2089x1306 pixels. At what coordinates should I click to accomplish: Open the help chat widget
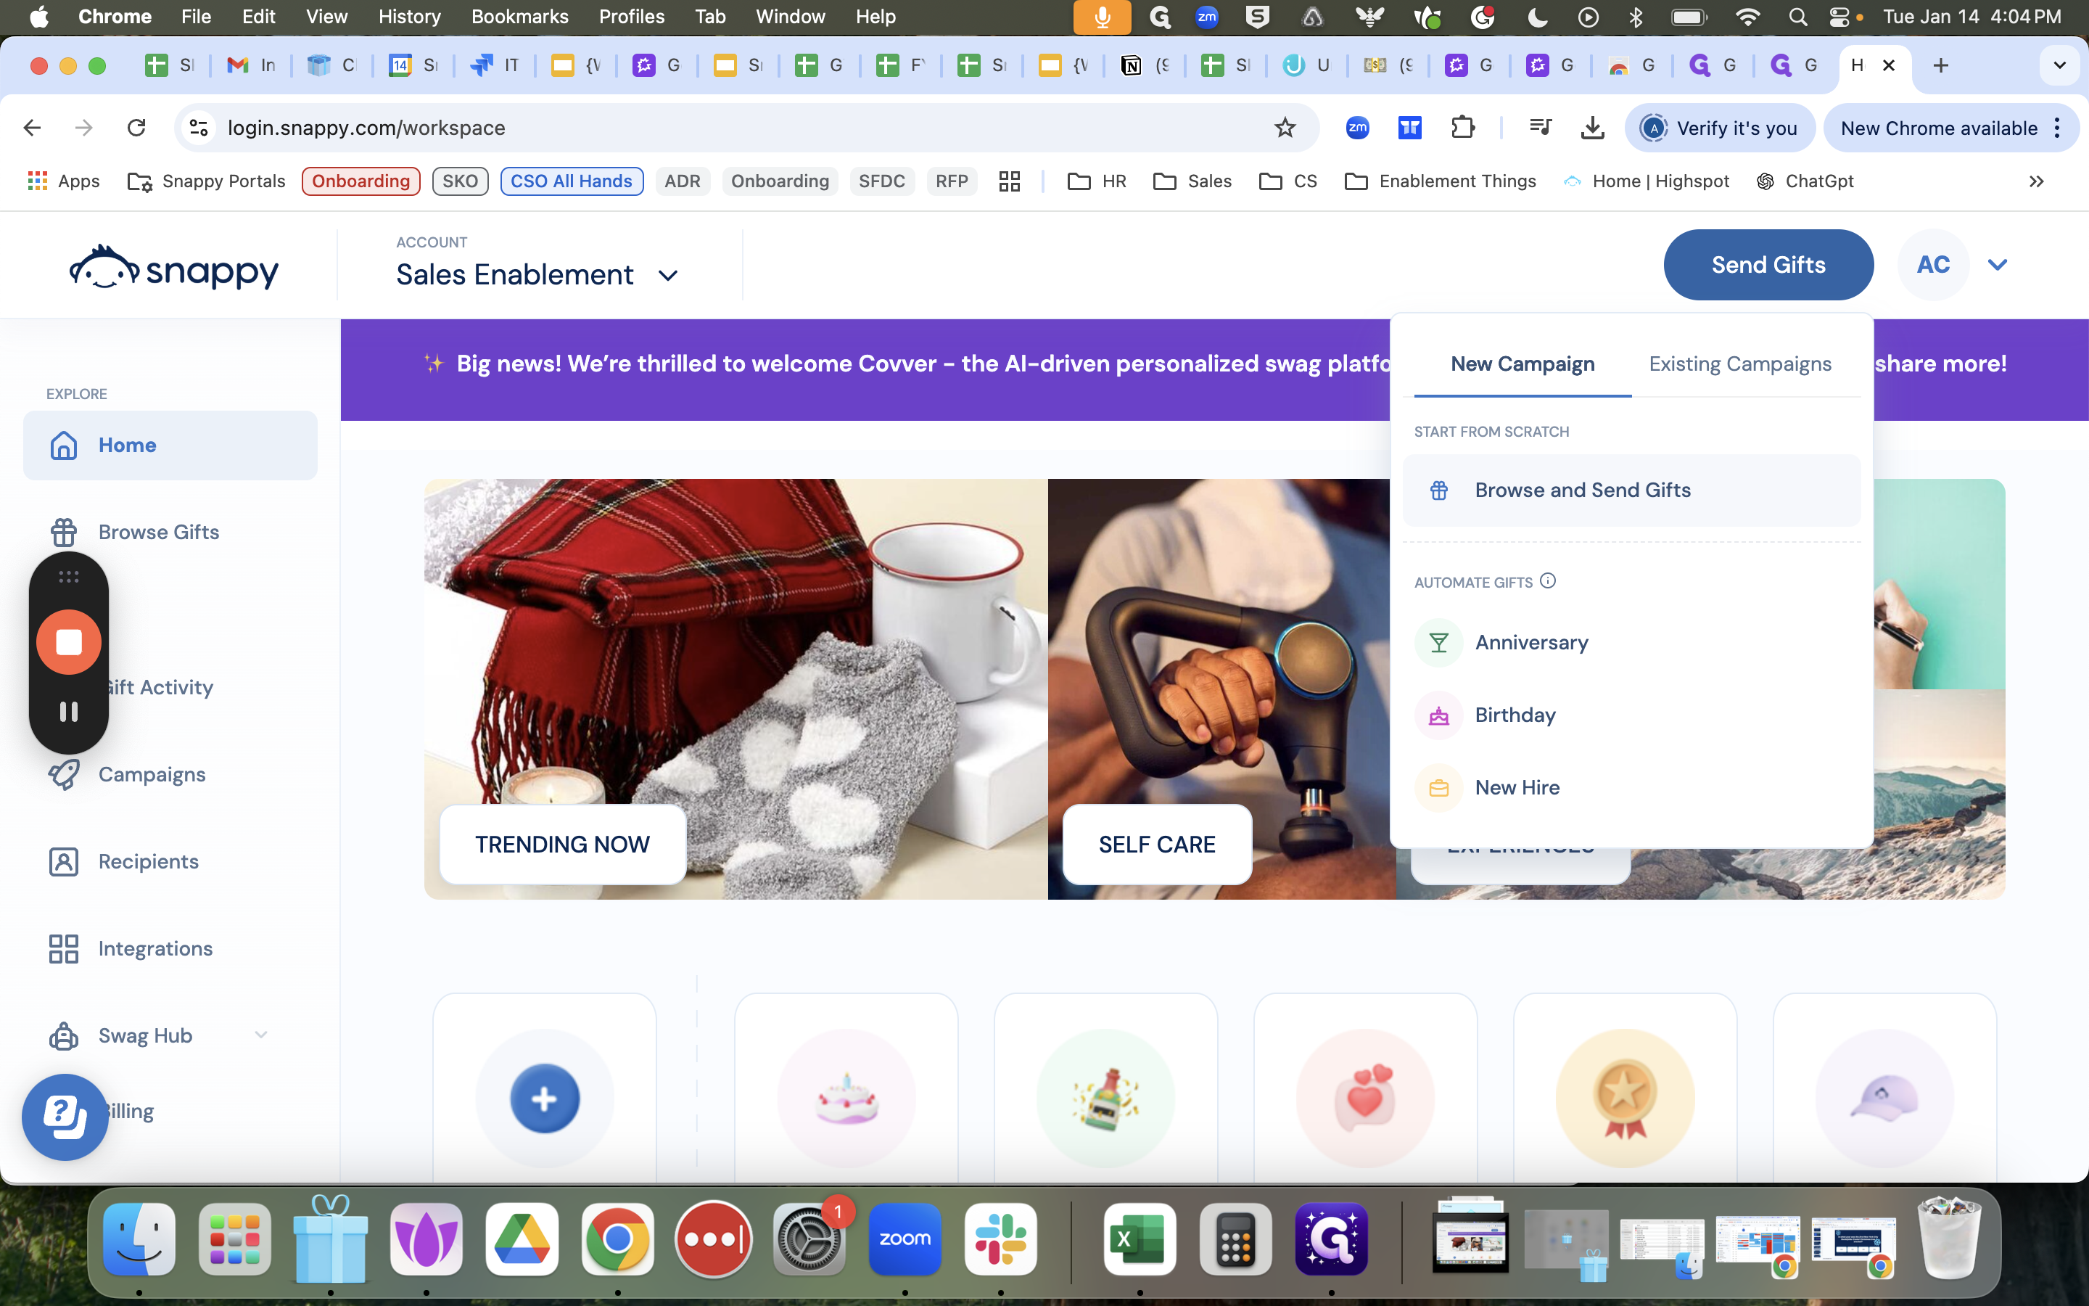click(x=65, y=1116)
